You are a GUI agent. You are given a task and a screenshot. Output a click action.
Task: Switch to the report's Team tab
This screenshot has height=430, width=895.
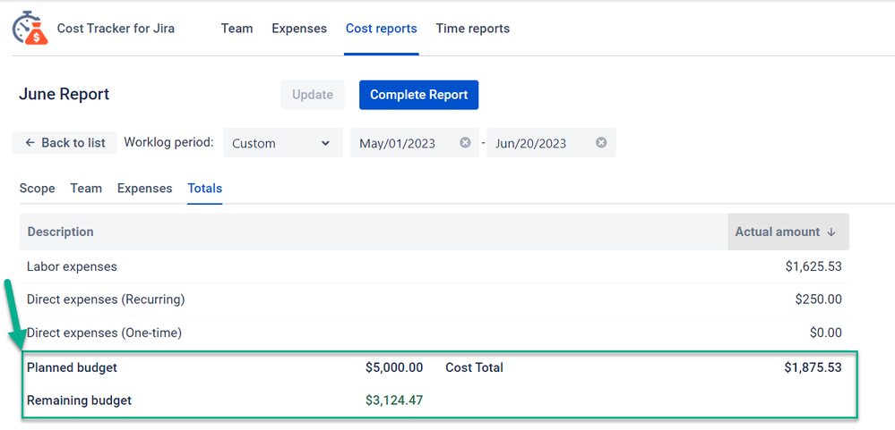(x=86, y=189)
